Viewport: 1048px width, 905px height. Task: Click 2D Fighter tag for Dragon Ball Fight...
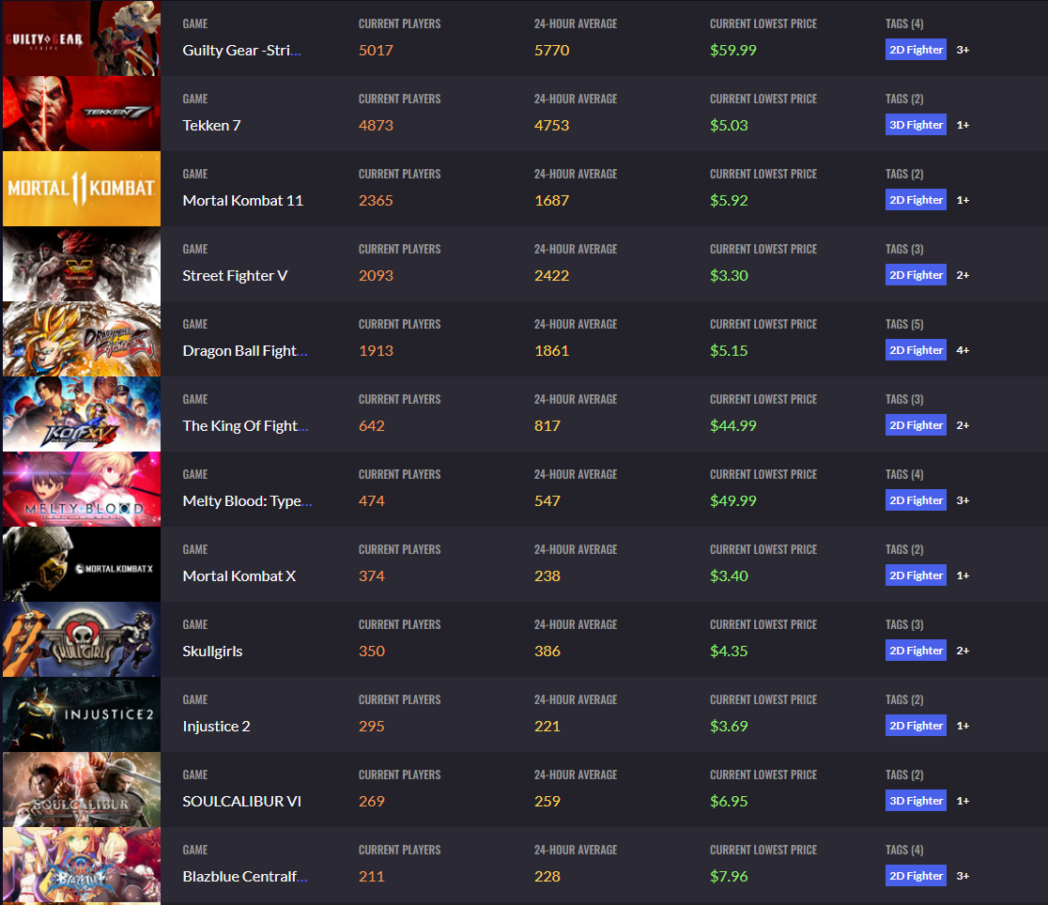tap(916, 350)
